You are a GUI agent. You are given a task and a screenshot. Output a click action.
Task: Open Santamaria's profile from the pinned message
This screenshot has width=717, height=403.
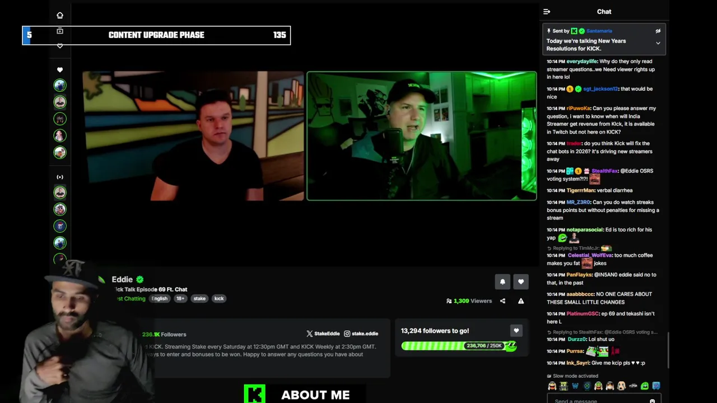[599, 31]
